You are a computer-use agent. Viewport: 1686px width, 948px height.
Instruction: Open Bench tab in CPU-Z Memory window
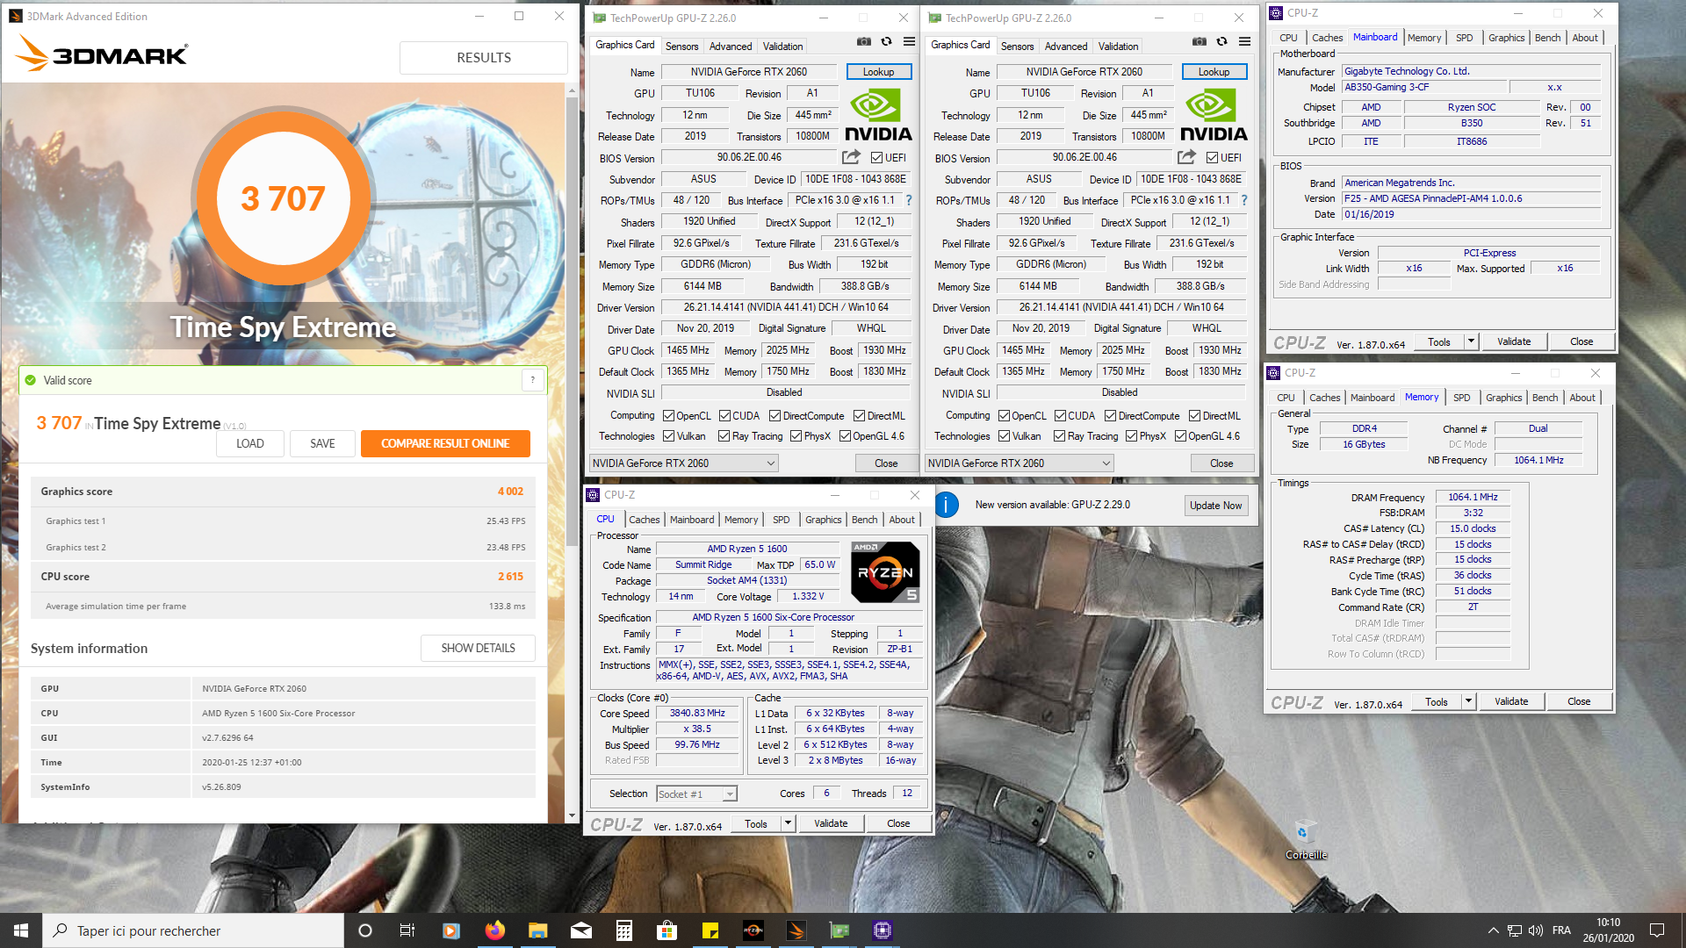pyautogui.click(x=1545, y=398)
